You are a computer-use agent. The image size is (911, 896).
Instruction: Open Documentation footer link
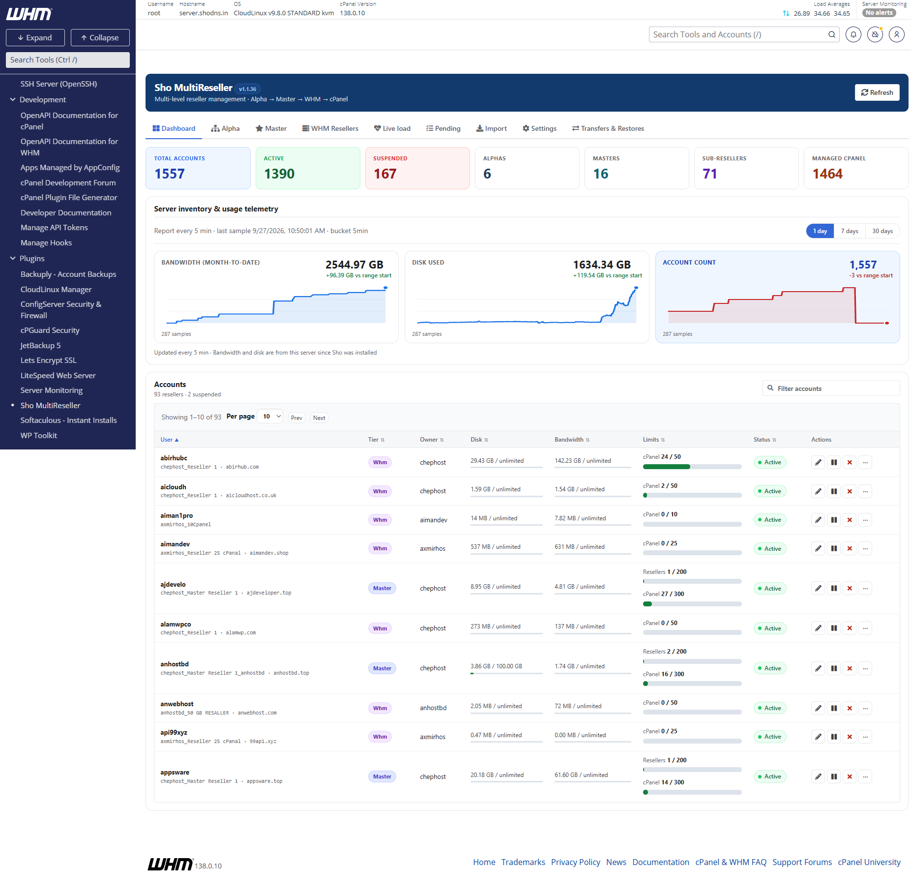click(x=661, y=862)
